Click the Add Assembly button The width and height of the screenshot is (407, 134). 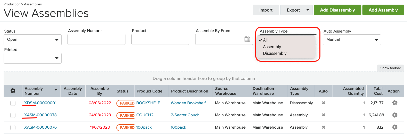point(383,10)
